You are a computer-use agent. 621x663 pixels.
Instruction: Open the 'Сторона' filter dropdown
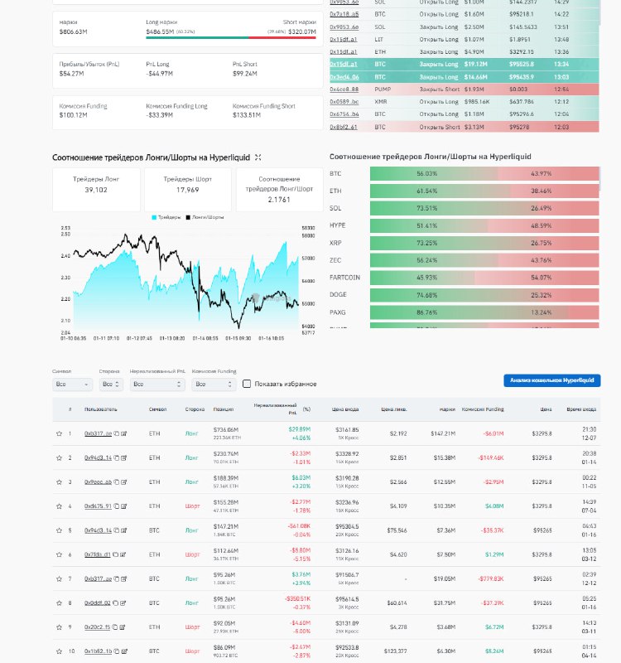pos(111,385)
